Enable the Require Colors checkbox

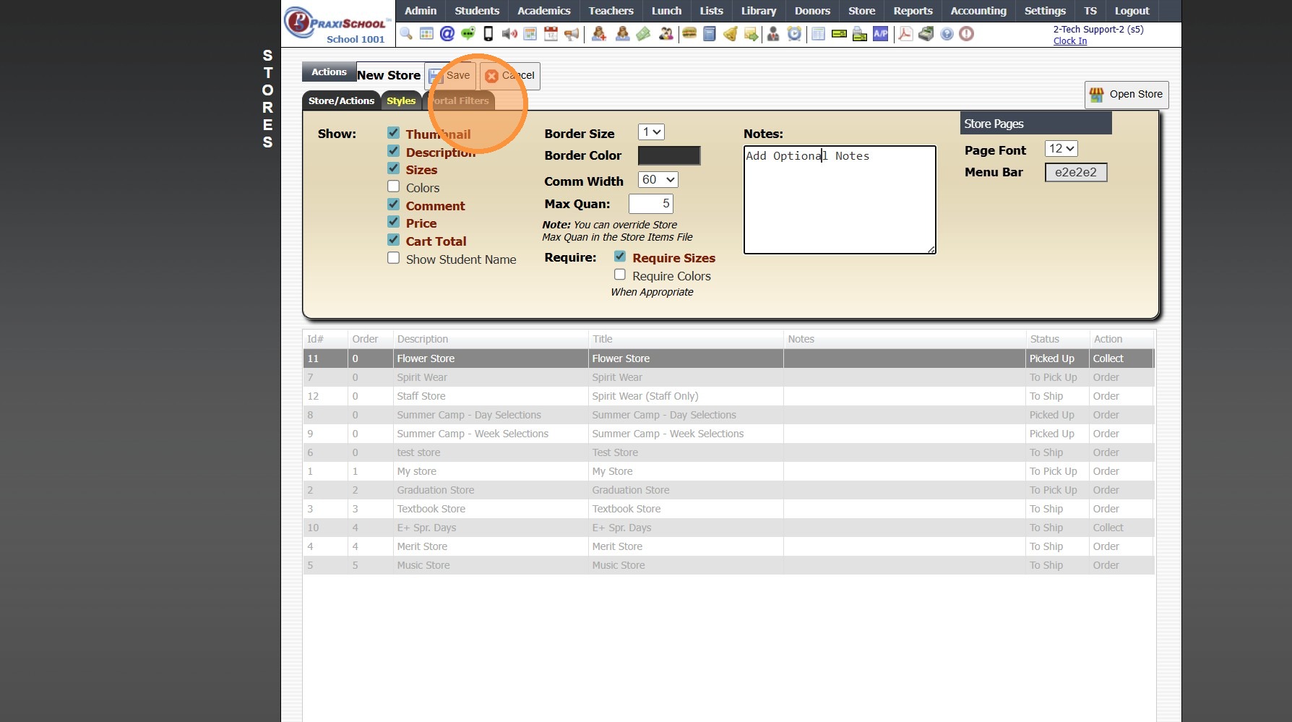click(620, 275)
